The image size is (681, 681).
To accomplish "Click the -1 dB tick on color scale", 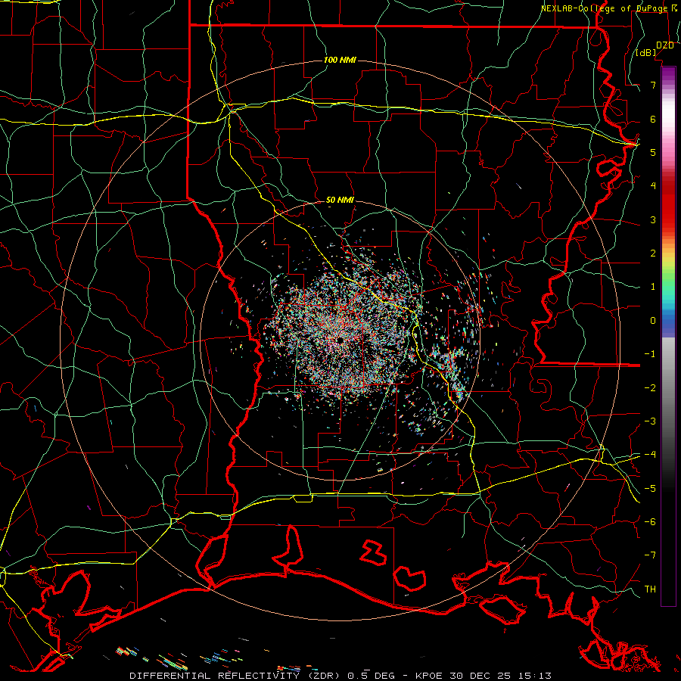I will tap(650, 354).
